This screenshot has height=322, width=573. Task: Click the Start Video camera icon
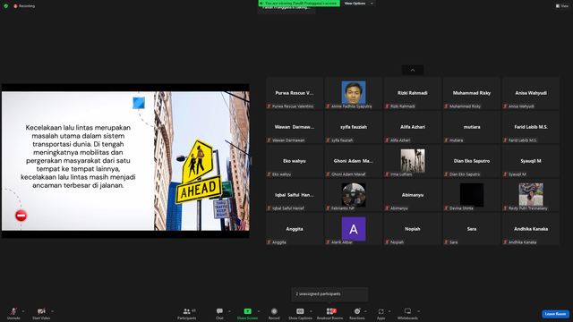[41, 311]
